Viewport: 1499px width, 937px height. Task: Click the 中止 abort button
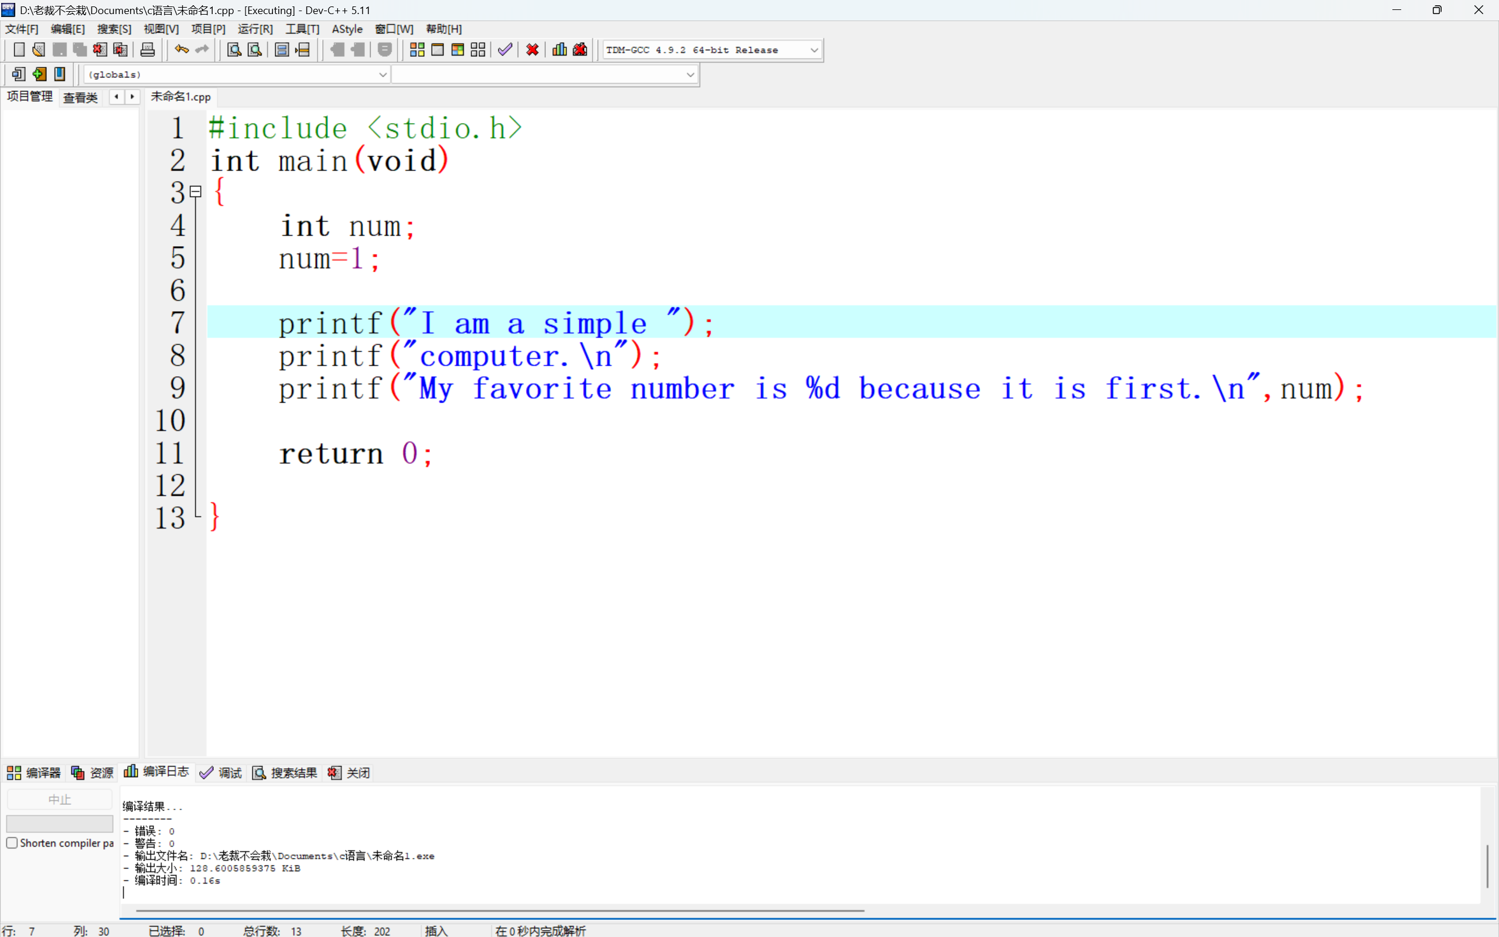point(60,799)
